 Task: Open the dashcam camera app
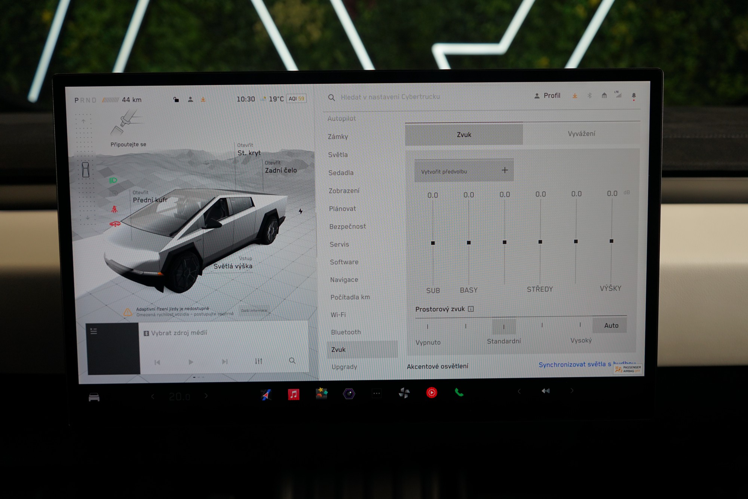pyautogui.click(x=349, y=393)
